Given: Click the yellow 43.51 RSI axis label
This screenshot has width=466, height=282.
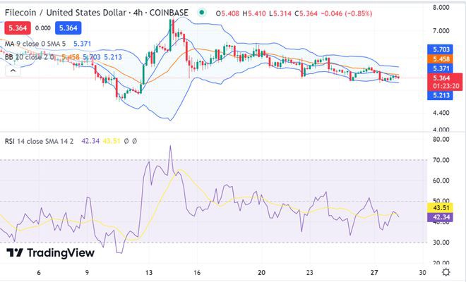Looking at the screenshot, I should [x=443, y=209].
